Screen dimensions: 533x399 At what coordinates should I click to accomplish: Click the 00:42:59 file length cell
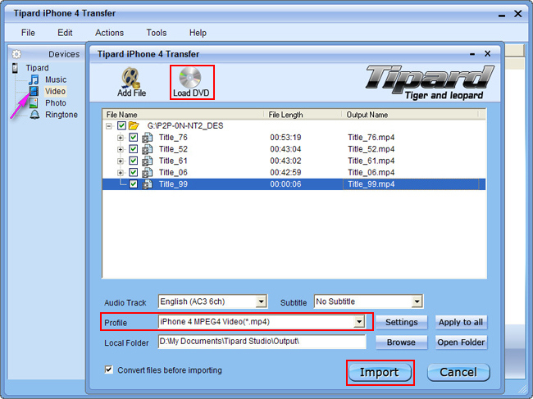click(x=285, y=173)
